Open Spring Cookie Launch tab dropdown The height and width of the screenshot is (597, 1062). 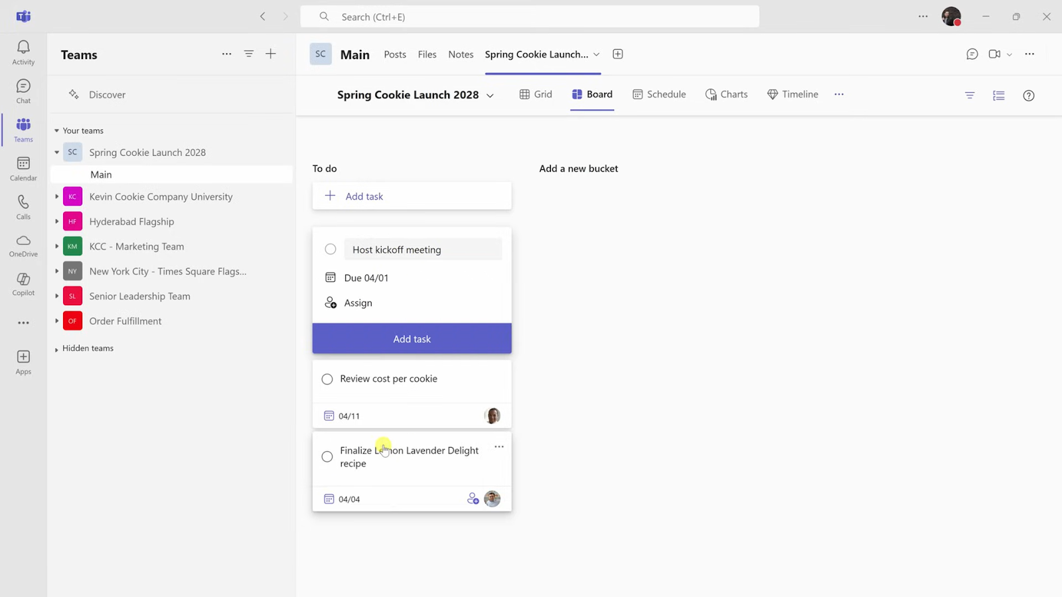tap(596, 54)
